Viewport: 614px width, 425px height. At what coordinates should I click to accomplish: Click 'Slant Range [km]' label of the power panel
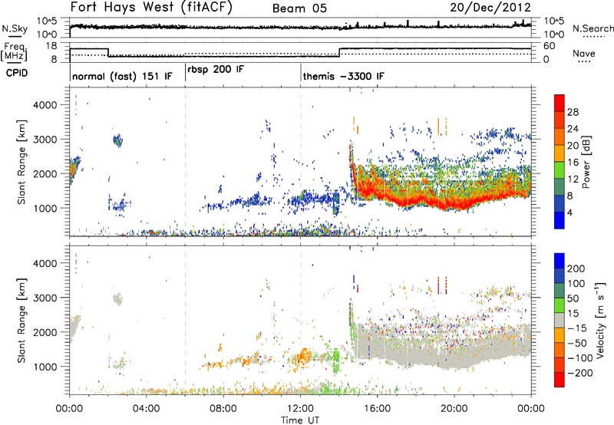21,162
